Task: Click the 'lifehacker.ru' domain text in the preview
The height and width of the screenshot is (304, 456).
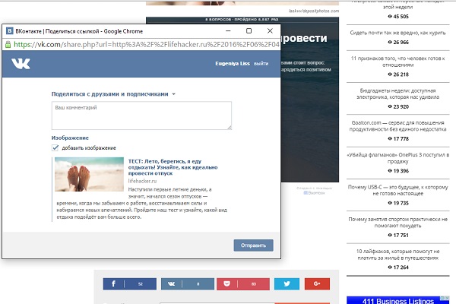Action: coord(143,181)
